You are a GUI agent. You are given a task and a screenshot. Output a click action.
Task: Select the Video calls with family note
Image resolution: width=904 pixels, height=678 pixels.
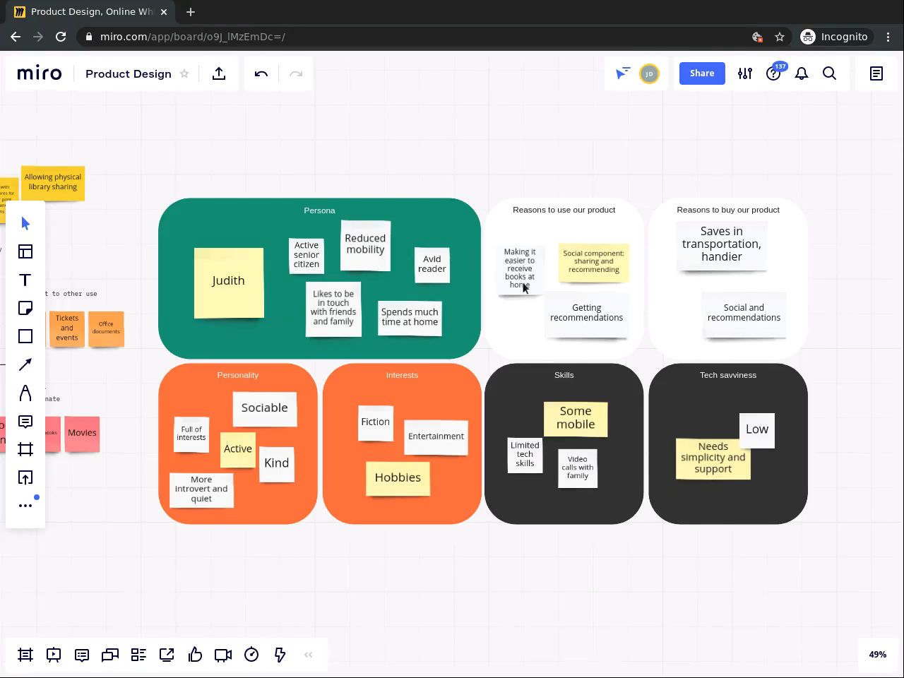[x=578, y=468]
